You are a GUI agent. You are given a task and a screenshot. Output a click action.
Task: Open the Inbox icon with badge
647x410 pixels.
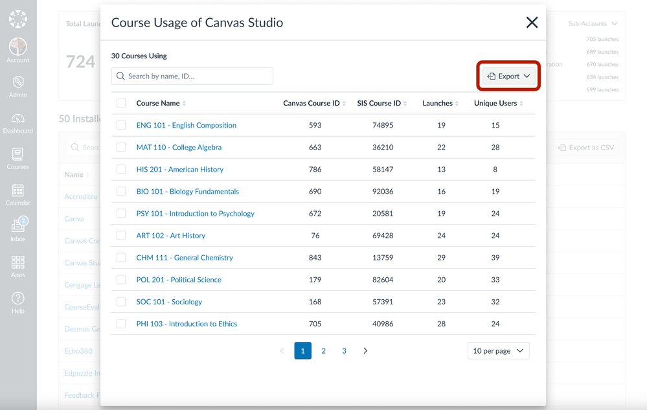pyautogui.click(x=17, y=229)
